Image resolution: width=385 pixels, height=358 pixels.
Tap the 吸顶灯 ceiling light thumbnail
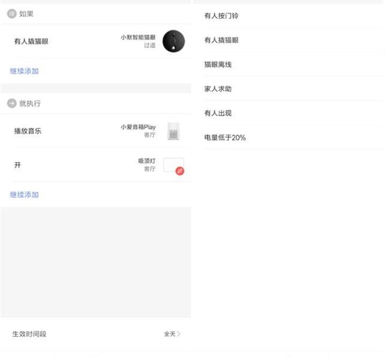click(173, 165)
